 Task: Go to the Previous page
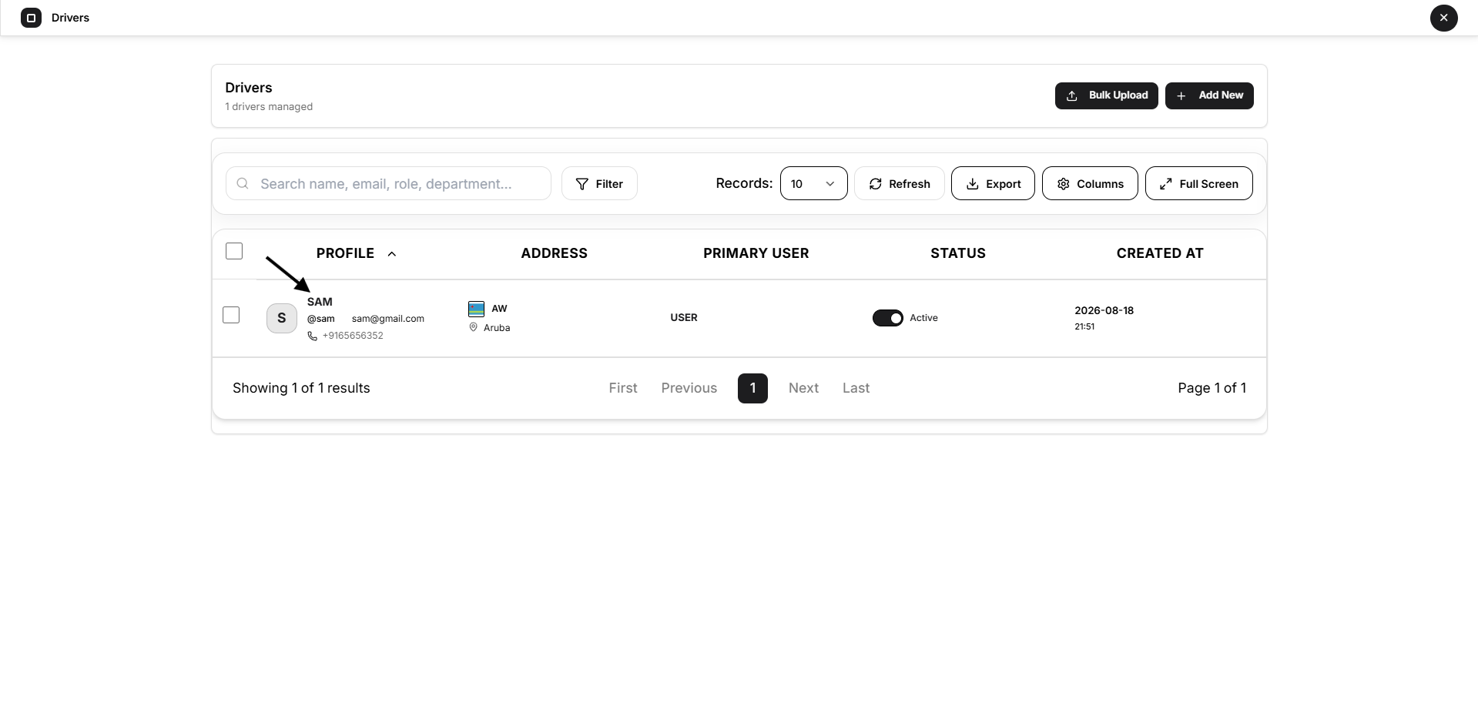point(689,388)
